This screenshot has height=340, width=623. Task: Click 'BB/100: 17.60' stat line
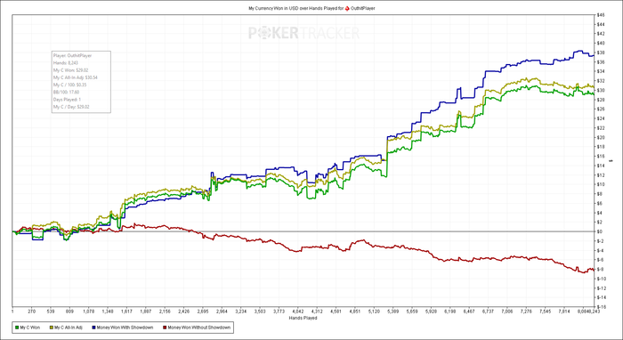[66, 93]
